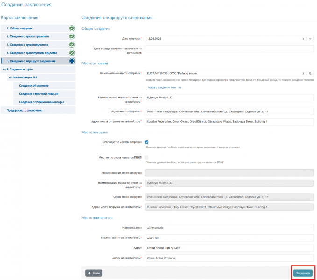The image size is (317, 280).
Task: Click the Создание заключения page heading
Action: (x=27, y=5)
